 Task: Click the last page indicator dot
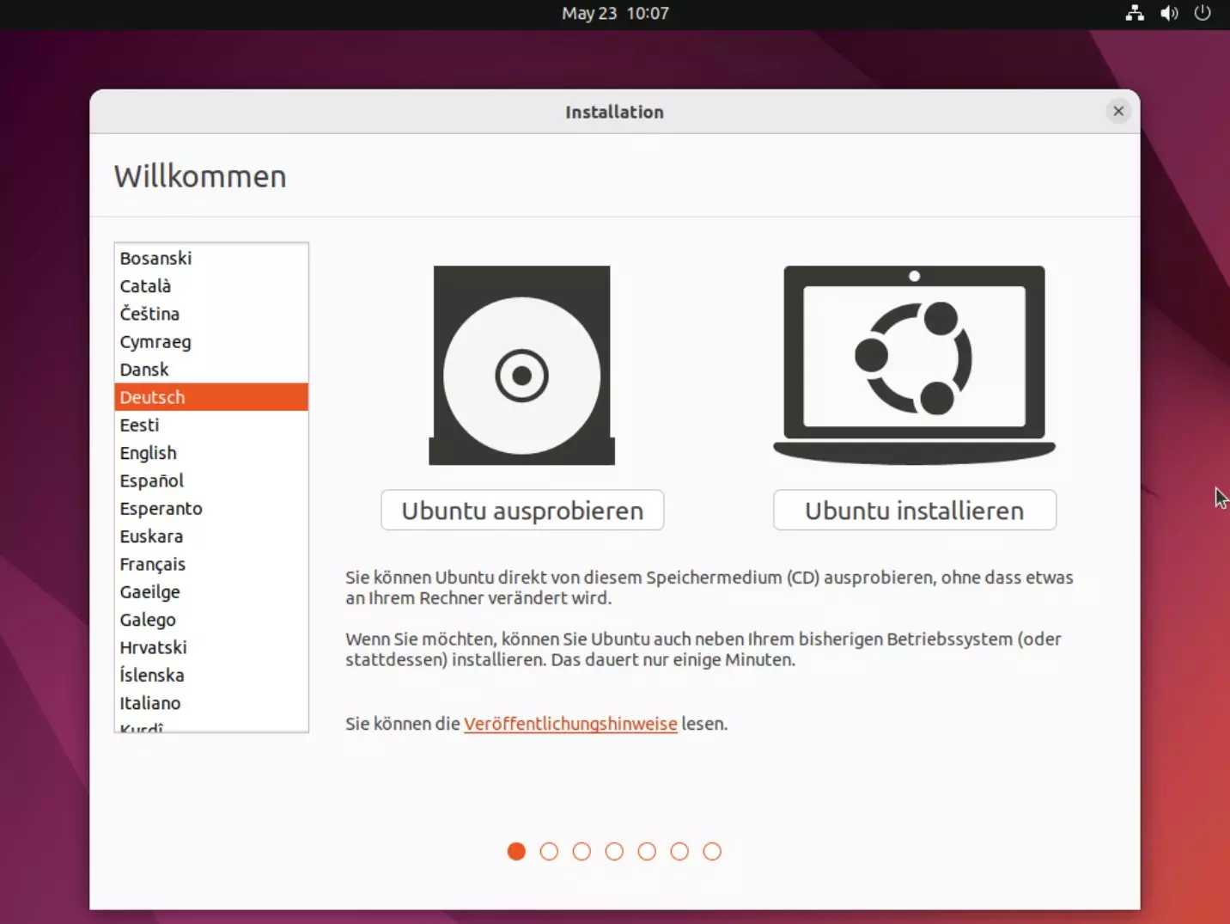coord(712,852)
